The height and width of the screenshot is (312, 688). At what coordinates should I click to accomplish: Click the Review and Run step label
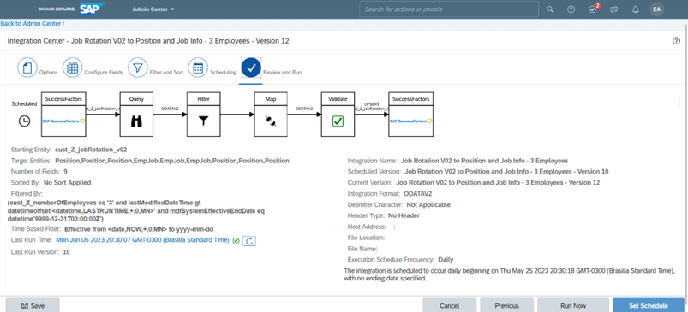[283, 72]
